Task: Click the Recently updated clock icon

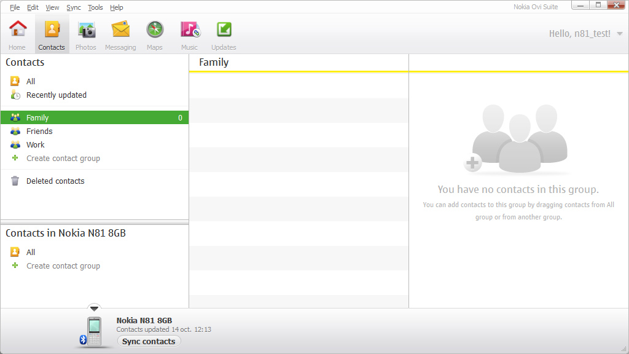Action: click(15, 95)
